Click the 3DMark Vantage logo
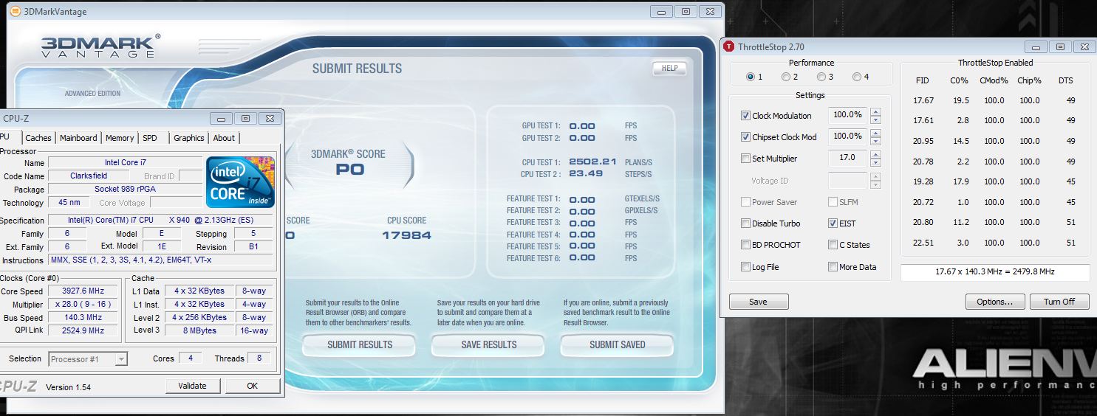This screenshot has height=416, width=1097. pos(100,46)
